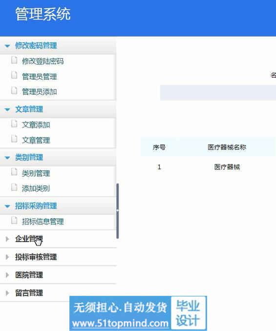Click the 医疗器械 row in the table

point(208,167)
